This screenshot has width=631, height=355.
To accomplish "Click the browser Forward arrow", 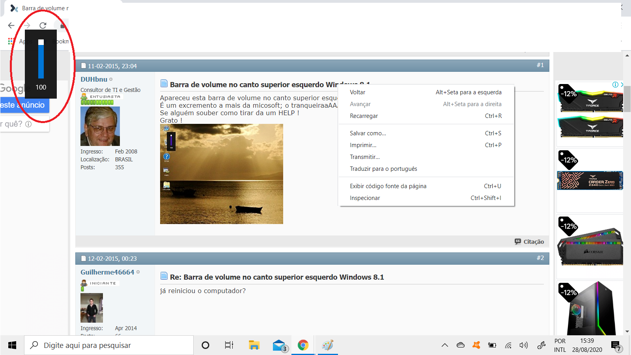I will point(27,25).
